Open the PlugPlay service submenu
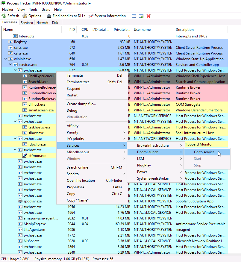The width and height of the screenshot is (241, 262). pyautogui.click(x=156, y=165)
